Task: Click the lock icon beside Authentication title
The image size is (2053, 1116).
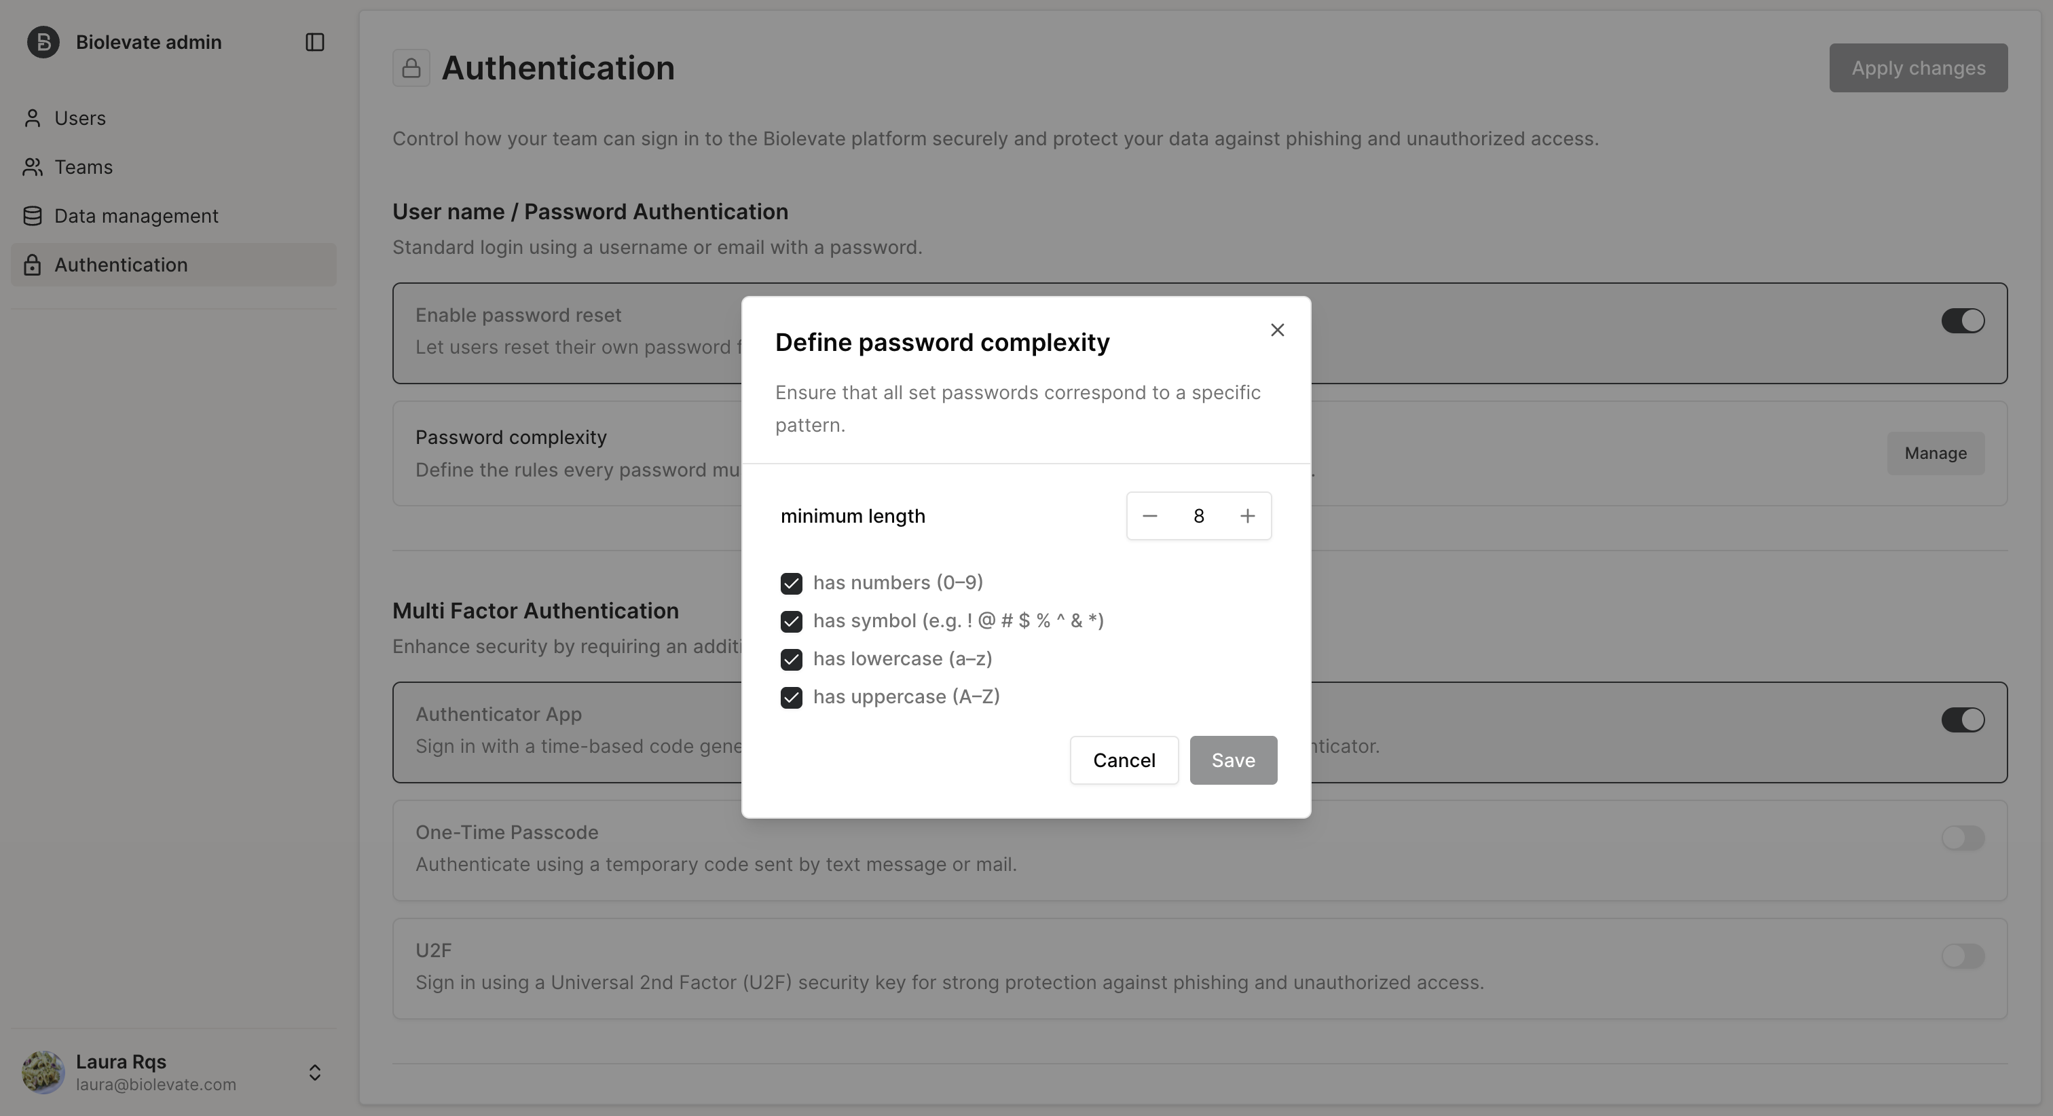Action: pyautogui.click(x=411, y=68)
